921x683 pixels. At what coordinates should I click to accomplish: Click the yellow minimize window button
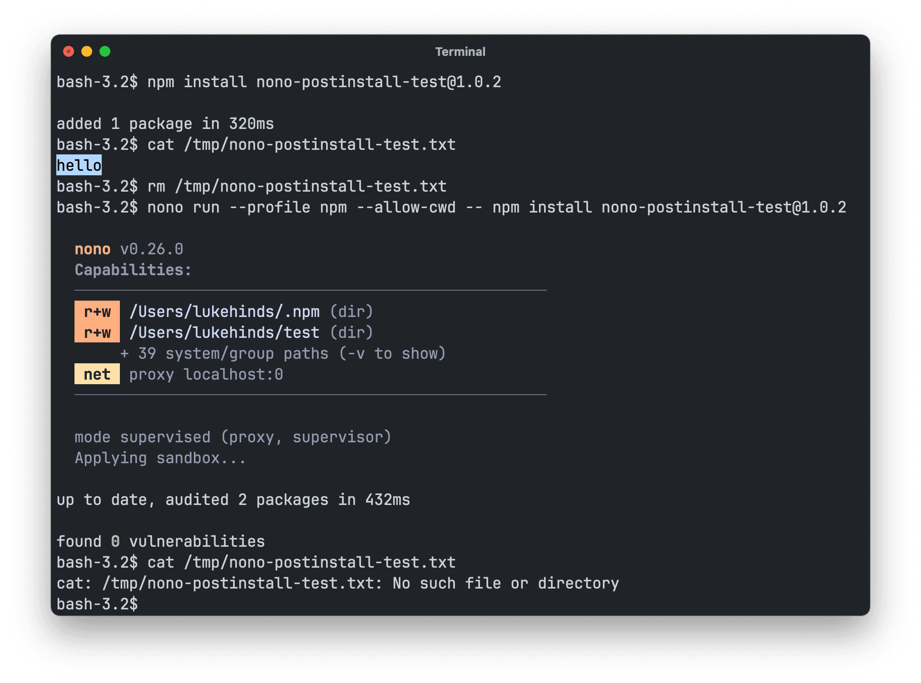click(87, 51)
